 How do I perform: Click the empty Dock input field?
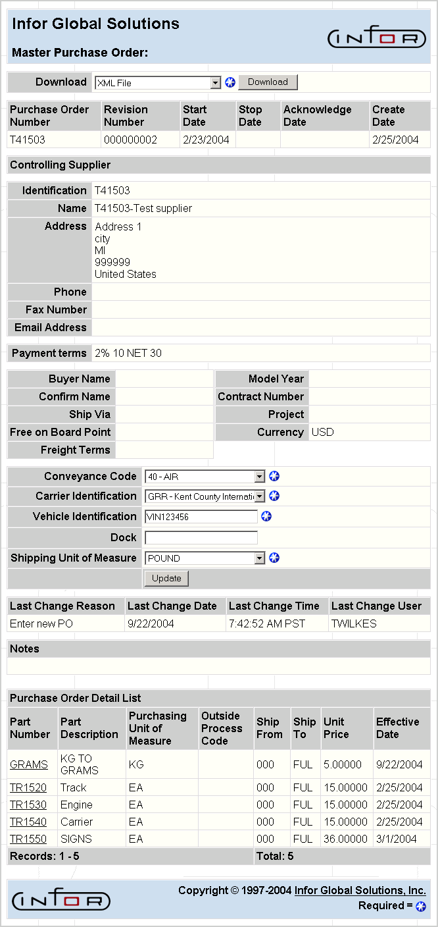(x=201, y=538)
